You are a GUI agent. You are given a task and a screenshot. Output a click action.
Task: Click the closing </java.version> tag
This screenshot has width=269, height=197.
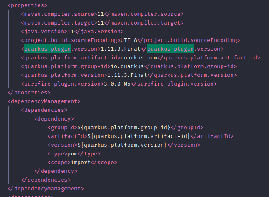[99, 32]
